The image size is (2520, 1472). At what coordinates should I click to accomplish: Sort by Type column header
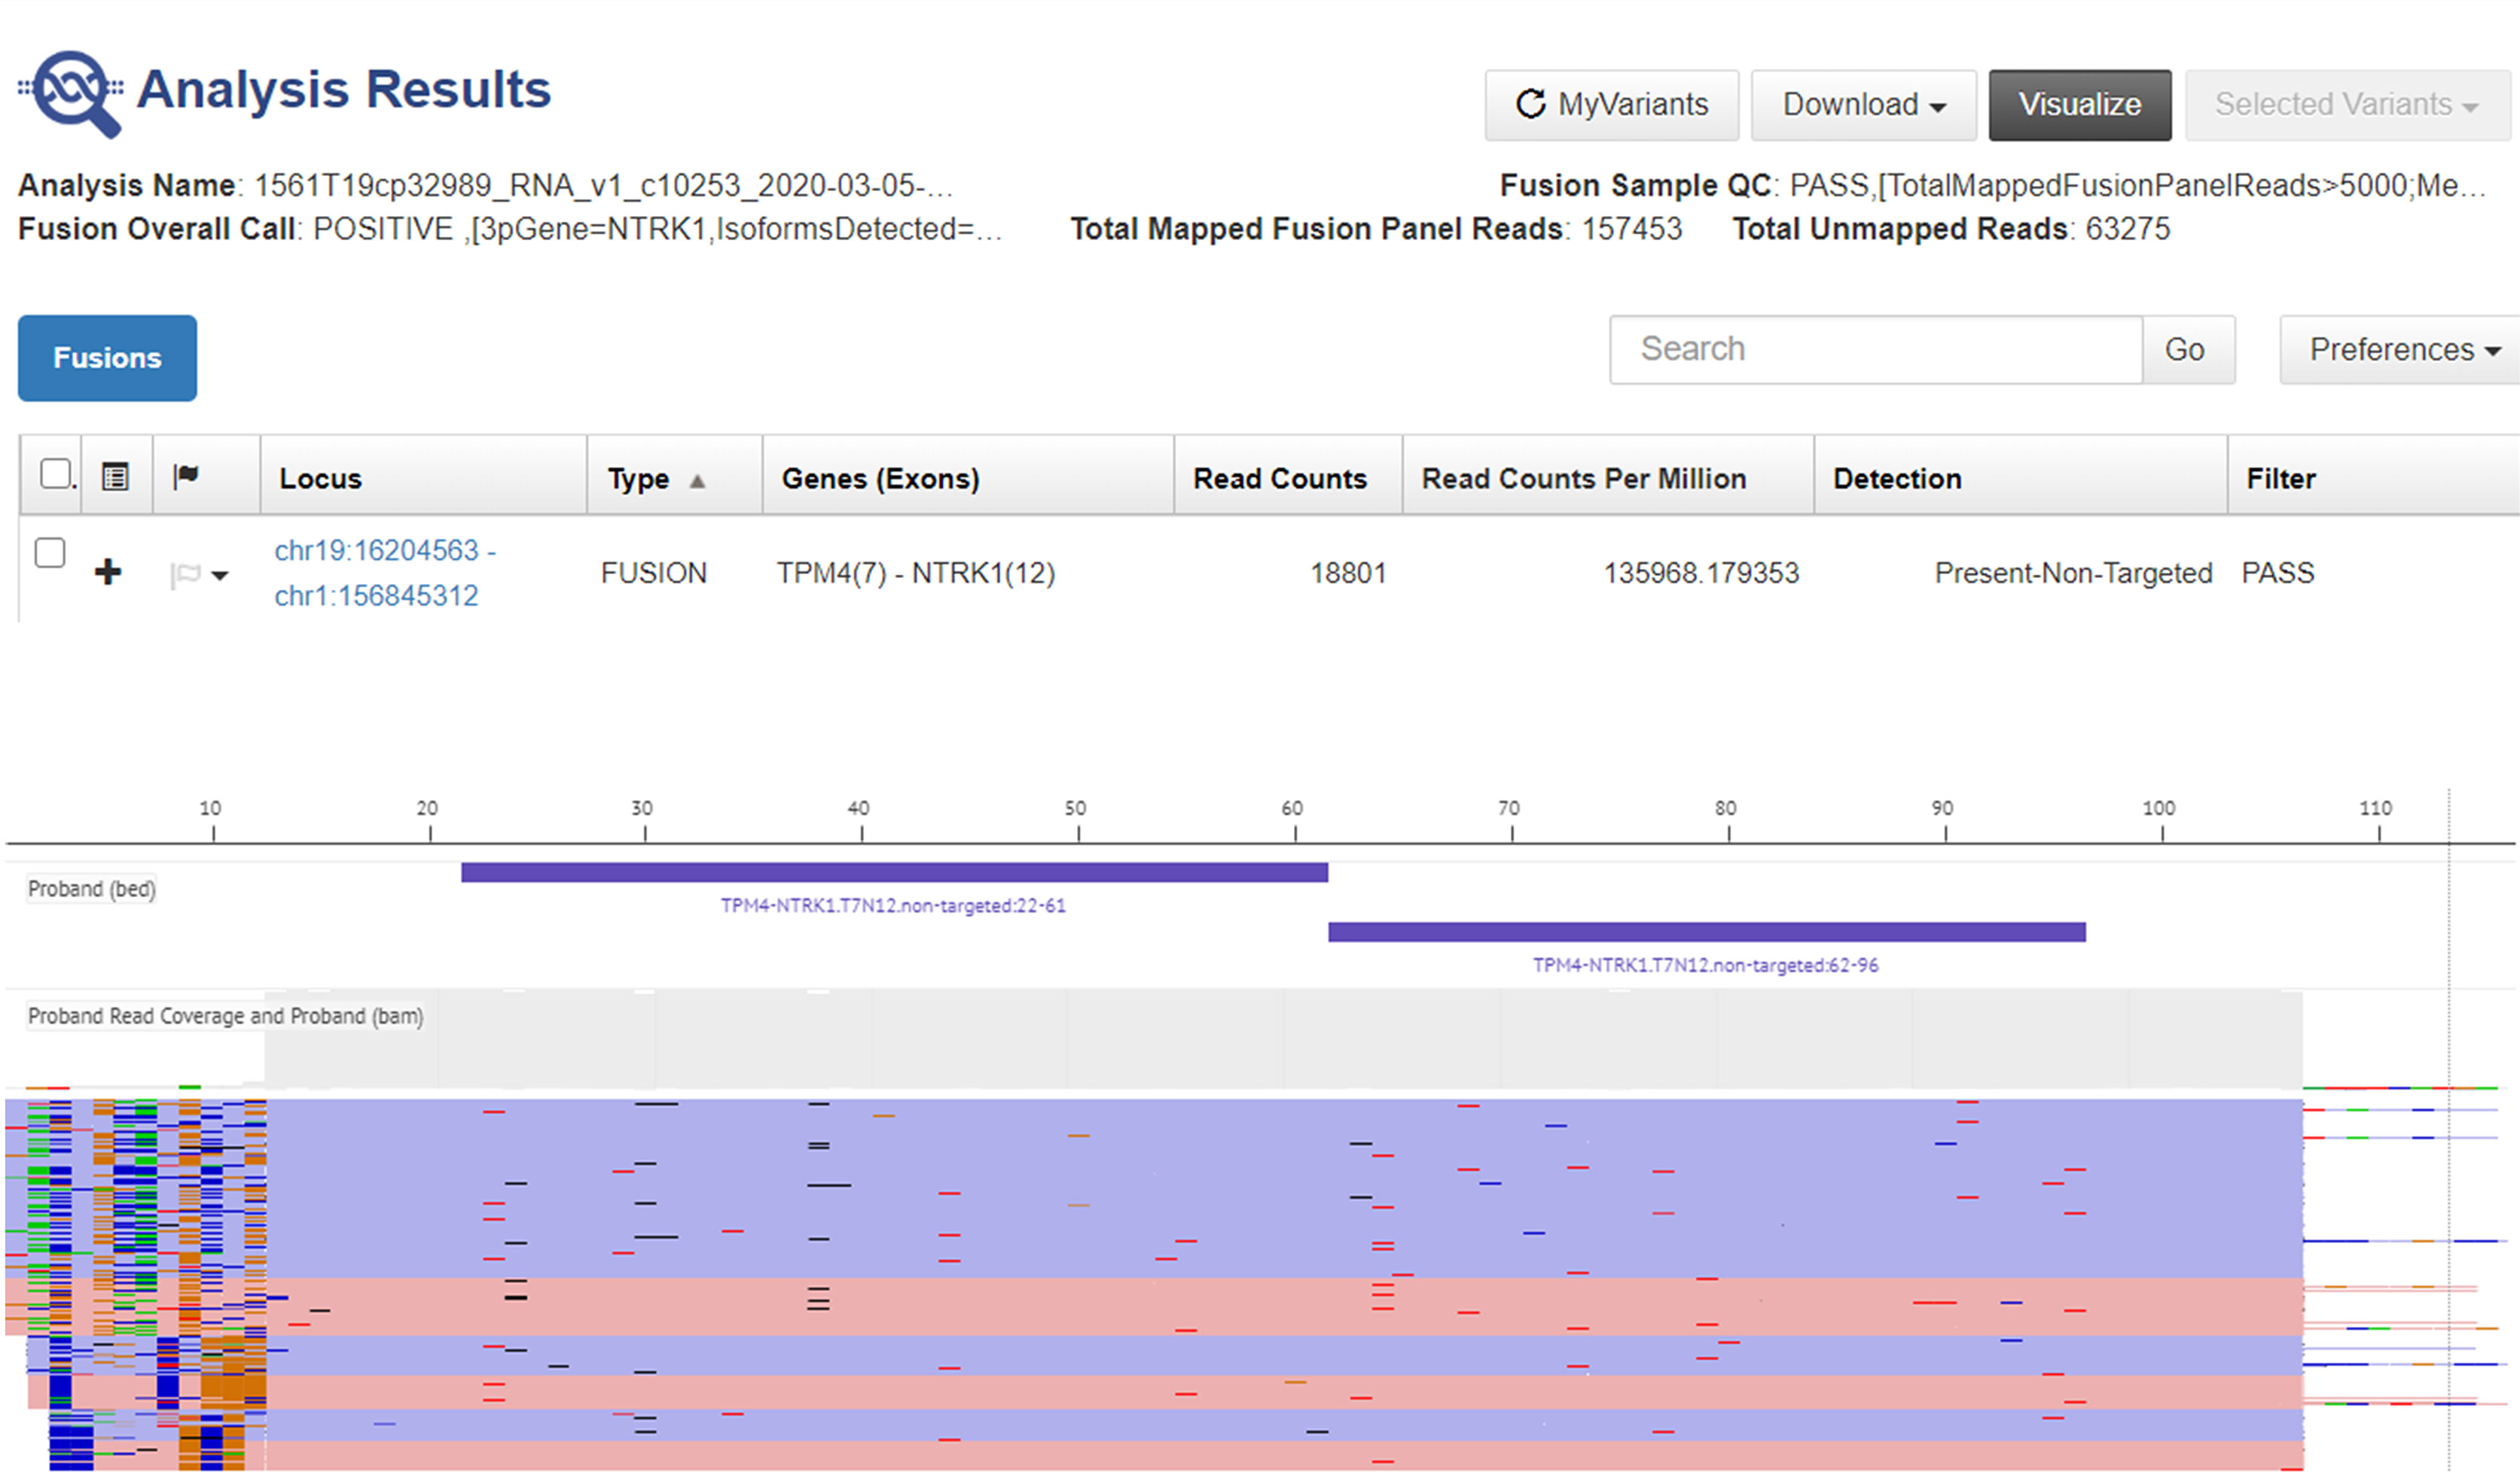pyautogui.click(x=656, y=479)
